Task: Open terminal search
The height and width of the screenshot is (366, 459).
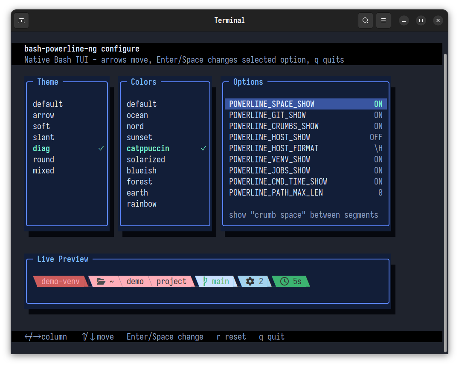Action: coord(365,20)
